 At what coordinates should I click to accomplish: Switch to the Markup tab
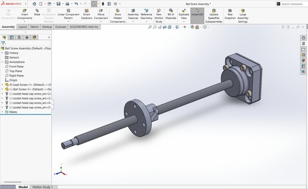click(47, 27)
